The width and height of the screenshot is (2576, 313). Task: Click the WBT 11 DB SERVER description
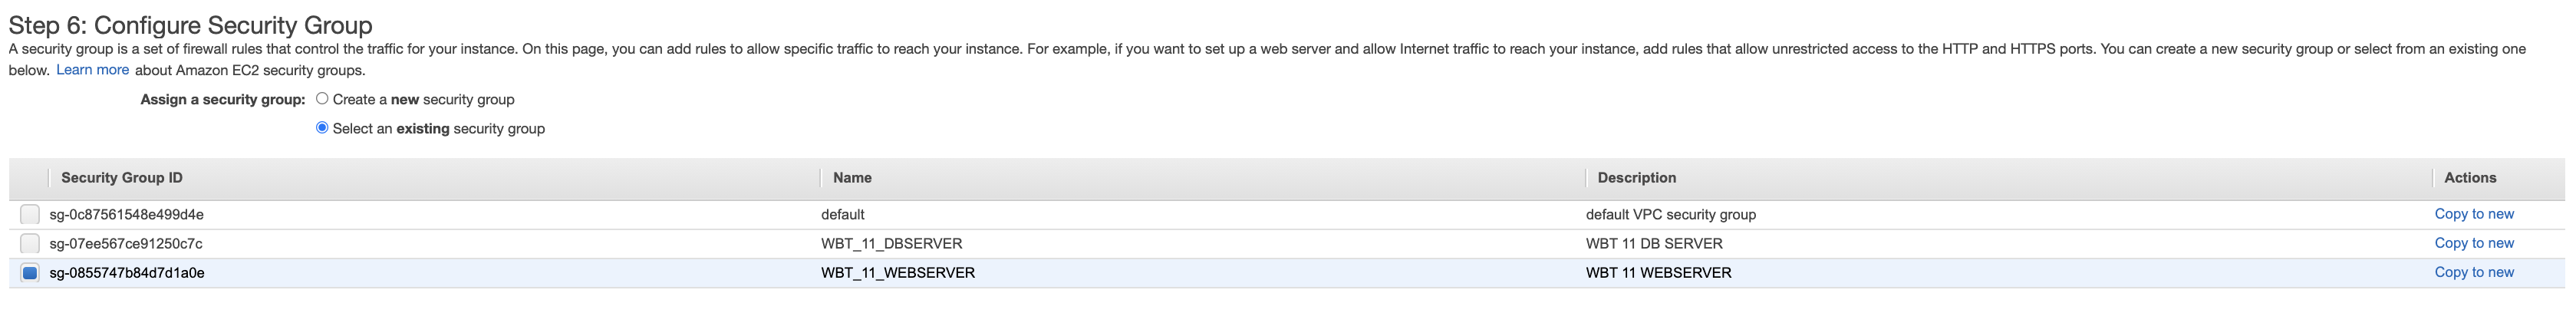(1653, 244)
